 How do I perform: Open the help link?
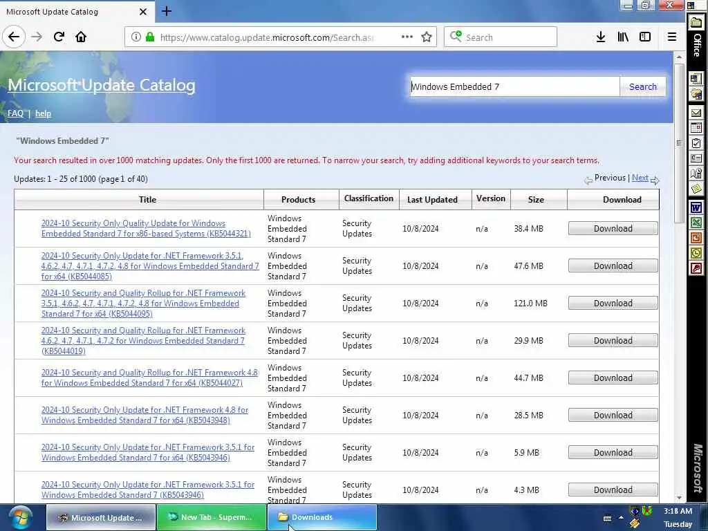[43, 113]
